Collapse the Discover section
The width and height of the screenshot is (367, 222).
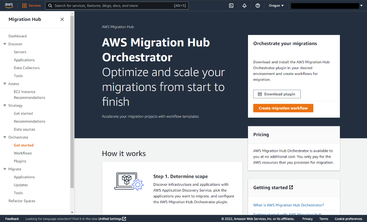click(5, 44)
